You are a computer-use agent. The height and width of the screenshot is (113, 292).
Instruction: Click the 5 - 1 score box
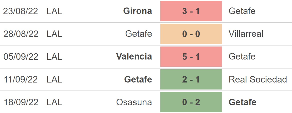[191, 56]
